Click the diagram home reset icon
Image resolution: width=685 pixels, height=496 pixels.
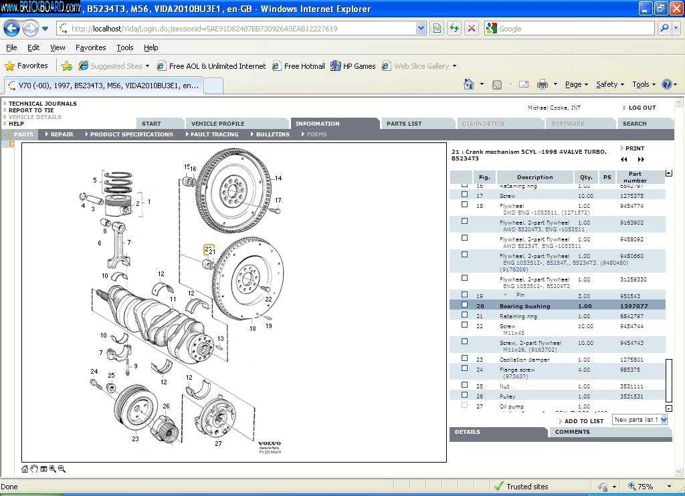click(25, 469)
